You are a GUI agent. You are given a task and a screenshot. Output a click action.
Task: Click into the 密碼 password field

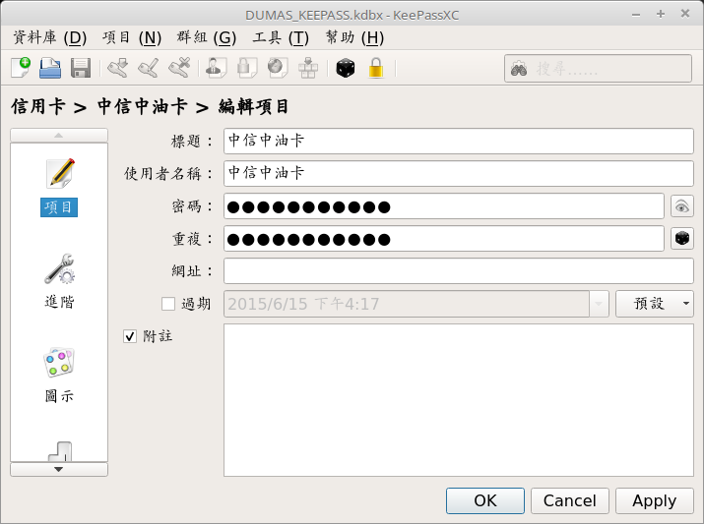click(444, 206)
